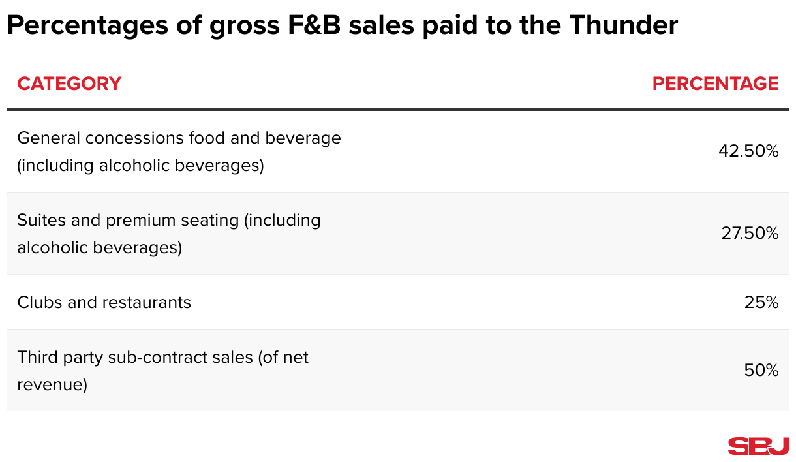This screenshot has width=796, height=462.
Task: Click the word "Thunder" in the title
Action: point(623,26)
